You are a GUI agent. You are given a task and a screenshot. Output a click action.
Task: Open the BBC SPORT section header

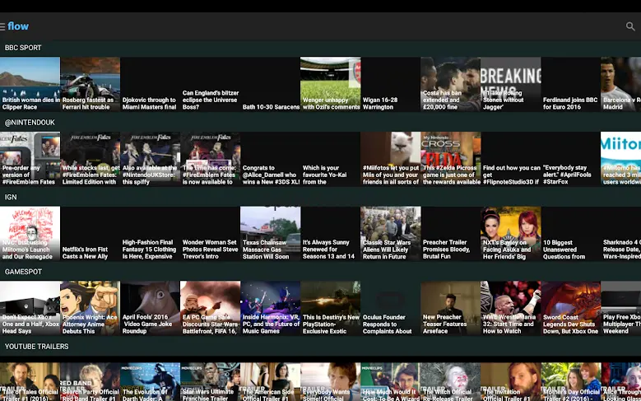pyautogui.click(x=23, y=48)
